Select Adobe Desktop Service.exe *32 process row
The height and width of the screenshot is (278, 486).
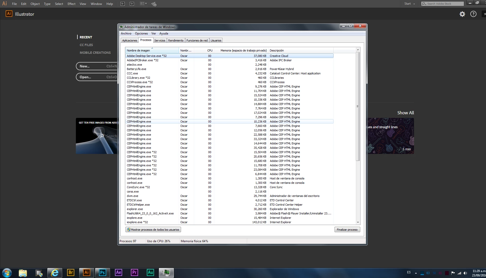[x=229, y=56]
